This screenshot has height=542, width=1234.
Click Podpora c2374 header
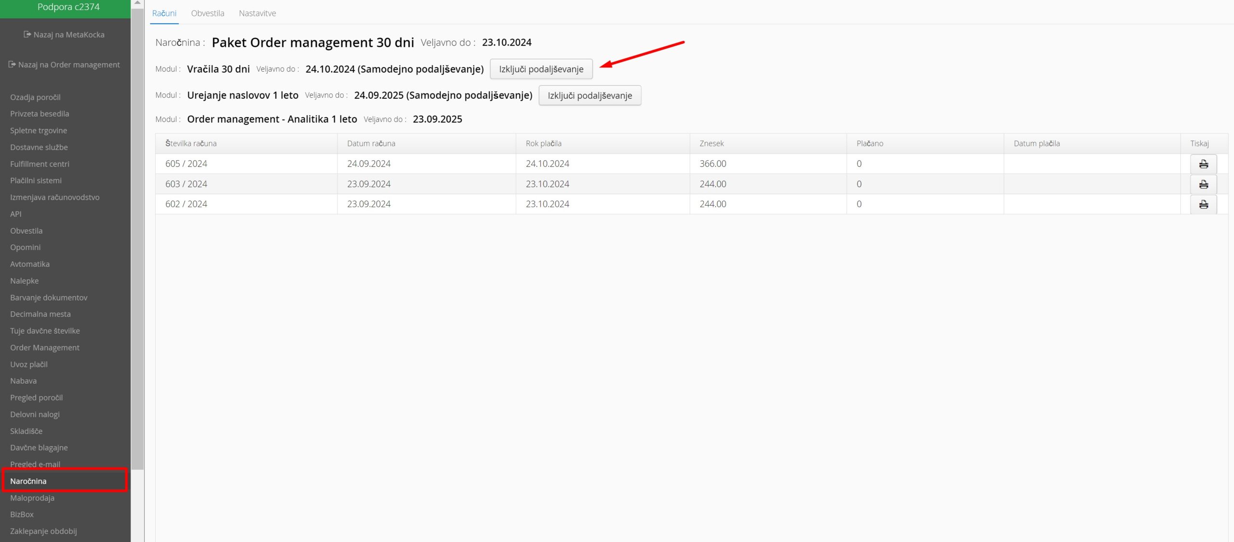tap(68, 7)
